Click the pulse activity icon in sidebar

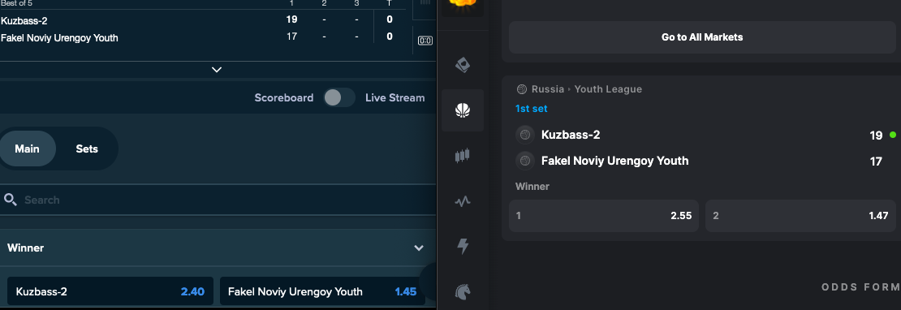click(x=463, y=201)
